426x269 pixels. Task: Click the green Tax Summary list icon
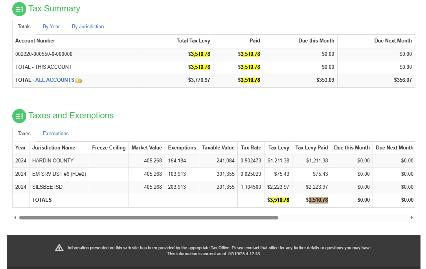tap(19, 9)
